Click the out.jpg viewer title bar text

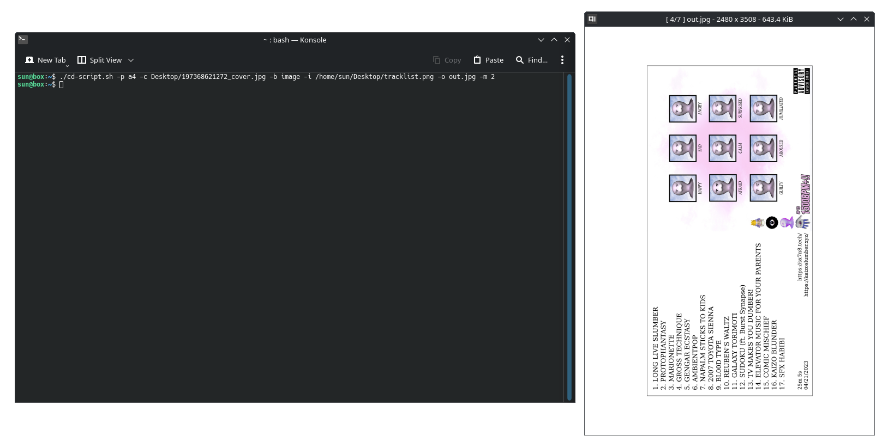(x=729, y=19)
